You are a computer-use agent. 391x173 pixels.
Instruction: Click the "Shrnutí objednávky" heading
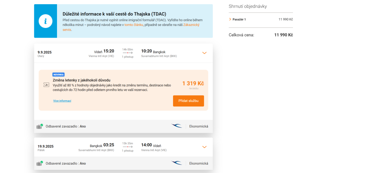(x=248, y=6)
